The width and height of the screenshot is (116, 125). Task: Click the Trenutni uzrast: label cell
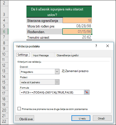[x=45, y=37]
